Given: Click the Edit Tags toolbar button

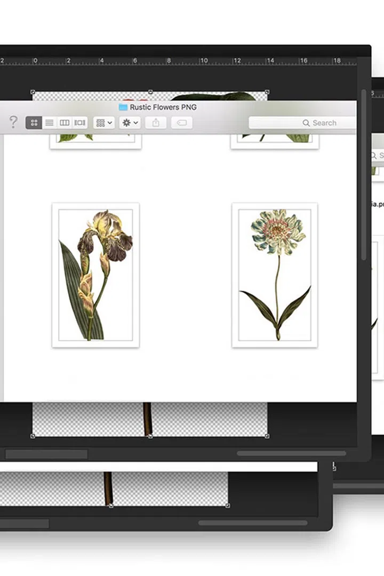Looking at the screenshot, I should tap(181, 123).
